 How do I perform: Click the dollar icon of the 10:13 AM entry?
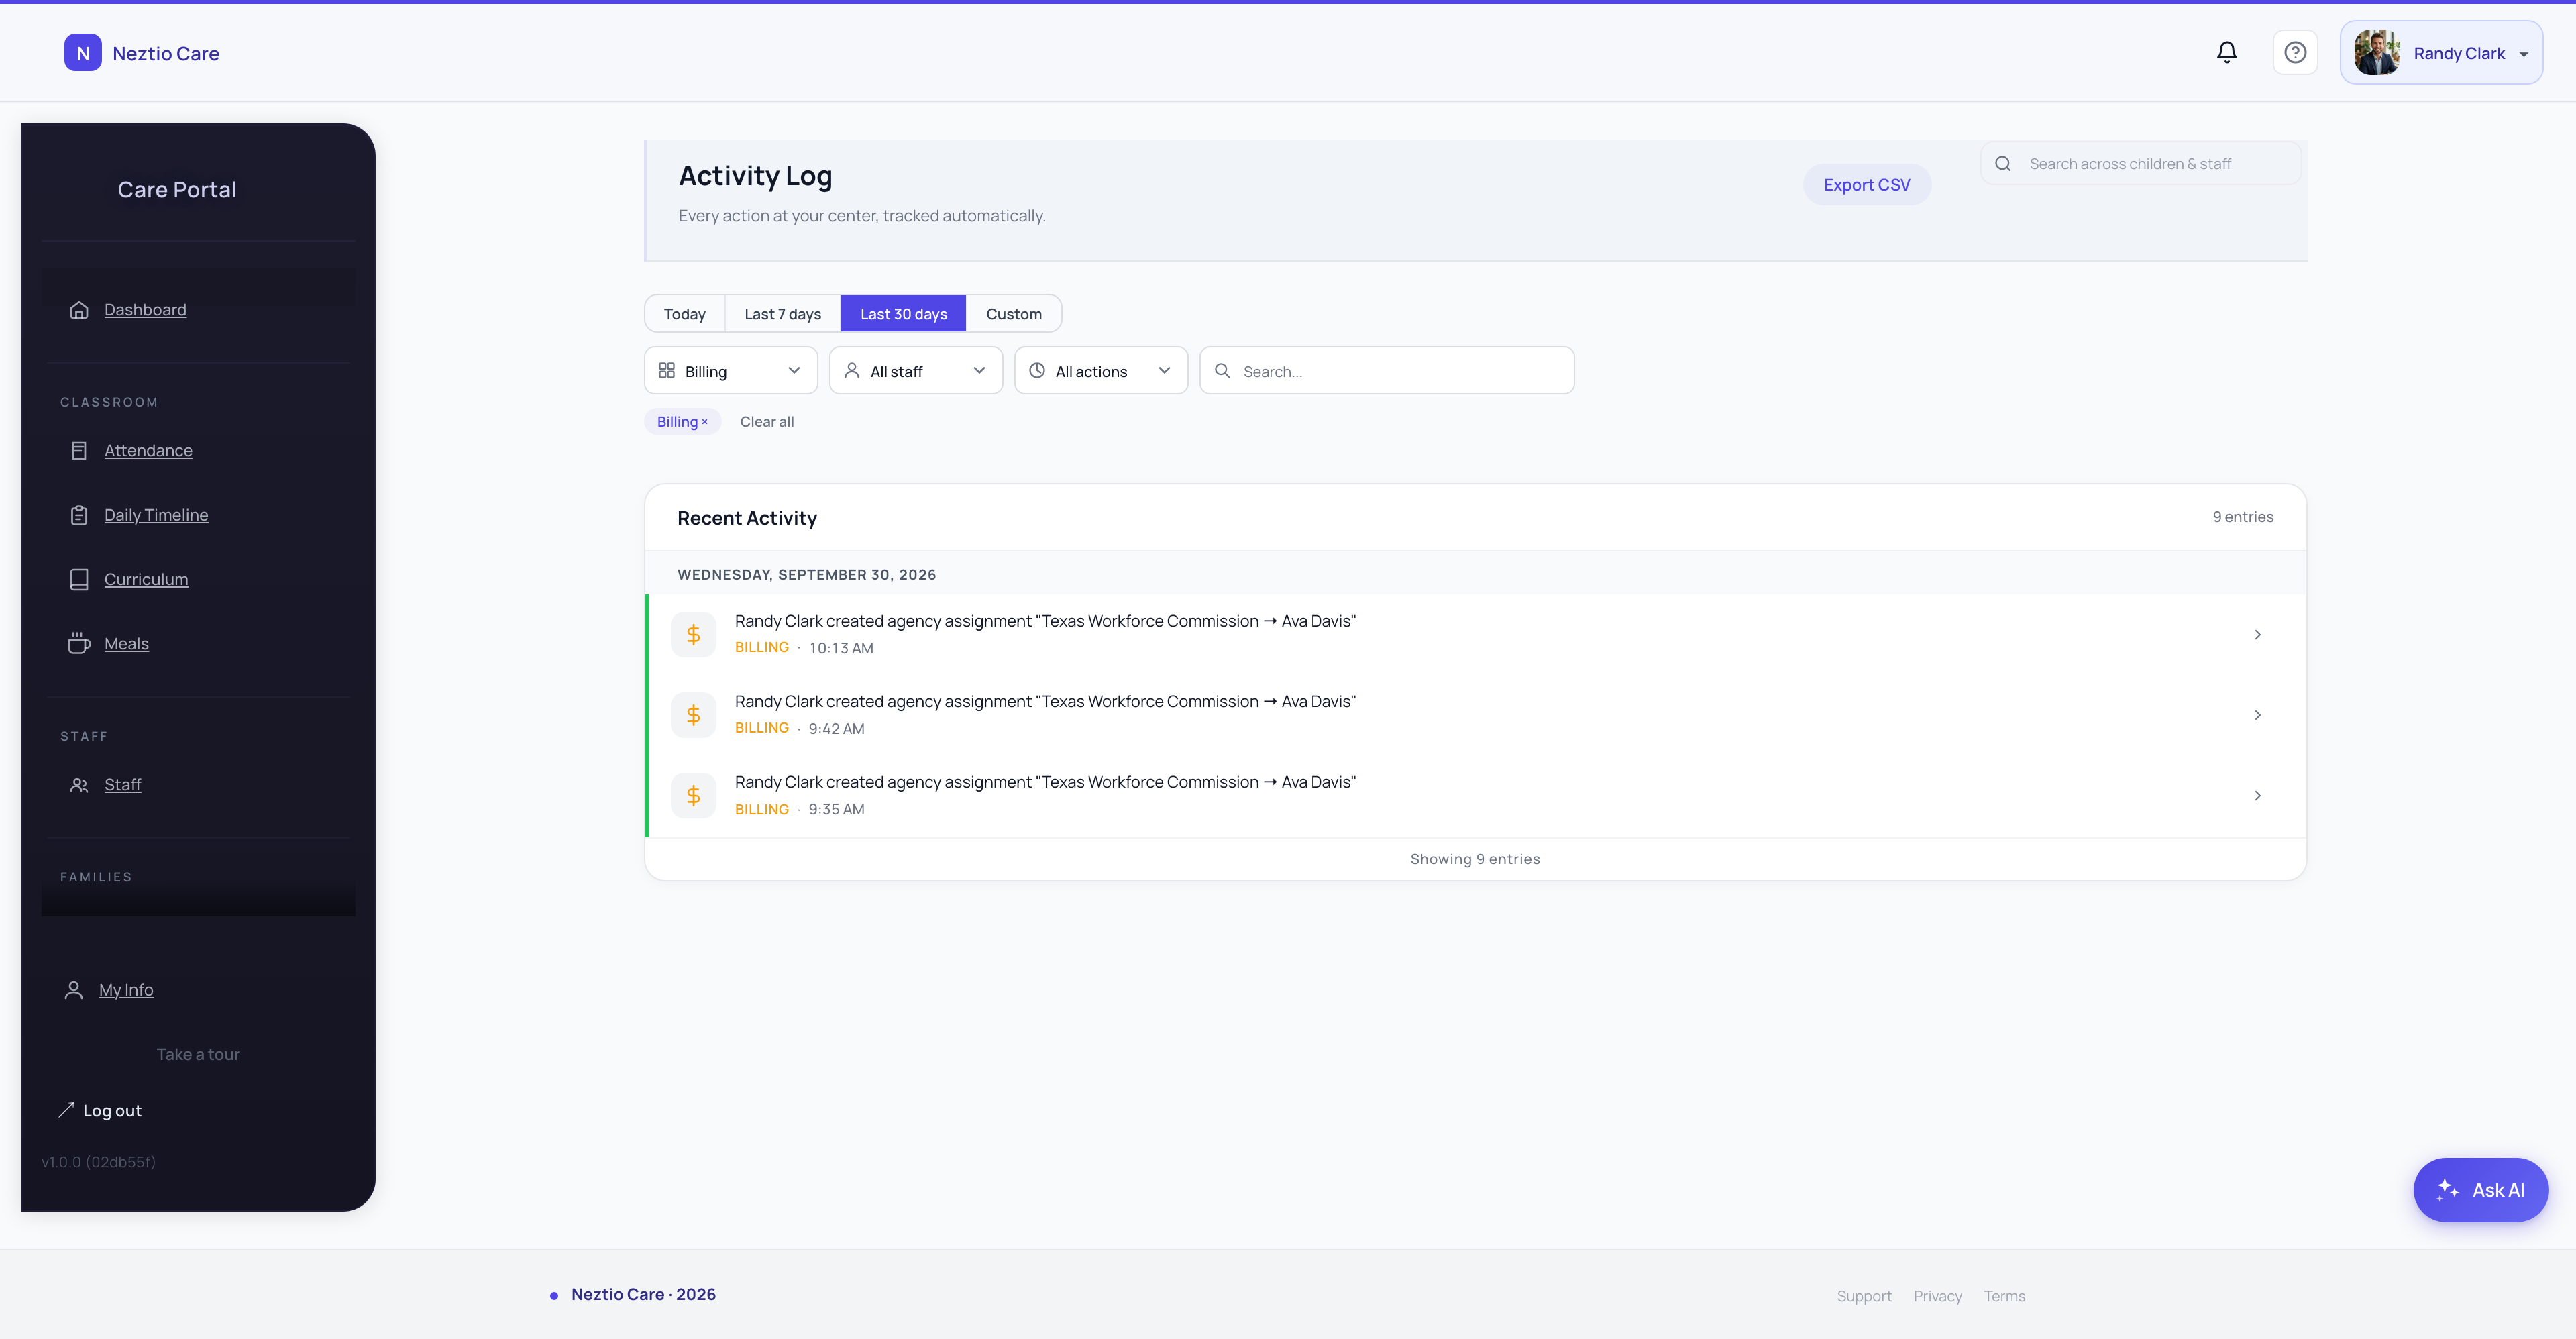(x=693, y=634)
